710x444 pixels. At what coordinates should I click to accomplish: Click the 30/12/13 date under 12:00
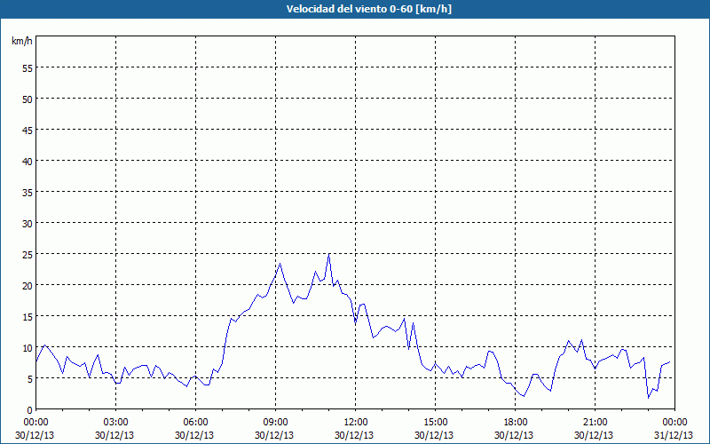354,435
